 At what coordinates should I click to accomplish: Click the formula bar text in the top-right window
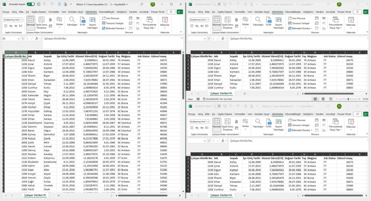(x=241, y=38)
